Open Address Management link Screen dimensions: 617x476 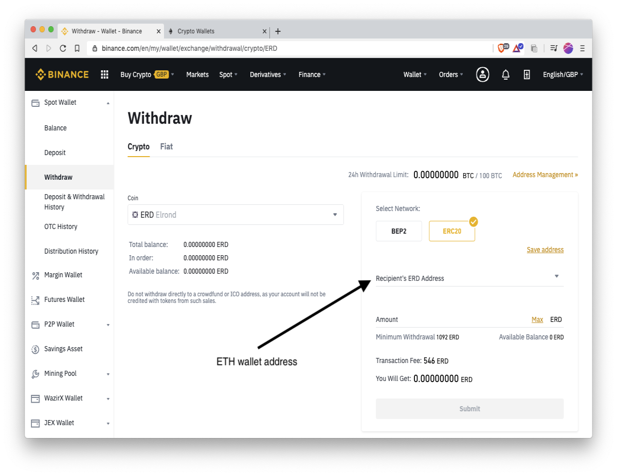tap(545, 175)
